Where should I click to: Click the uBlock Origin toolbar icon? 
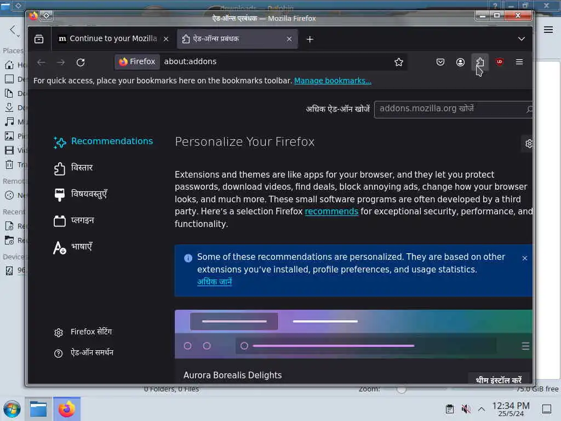click(500, 62)
